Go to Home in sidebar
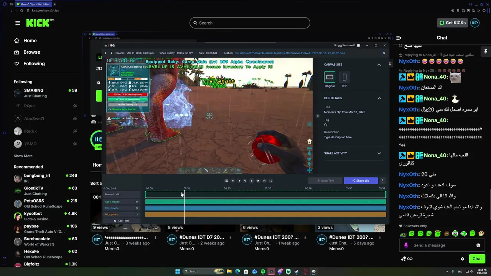The height and width of the screenshot is (276, 491). pos(26,41)
